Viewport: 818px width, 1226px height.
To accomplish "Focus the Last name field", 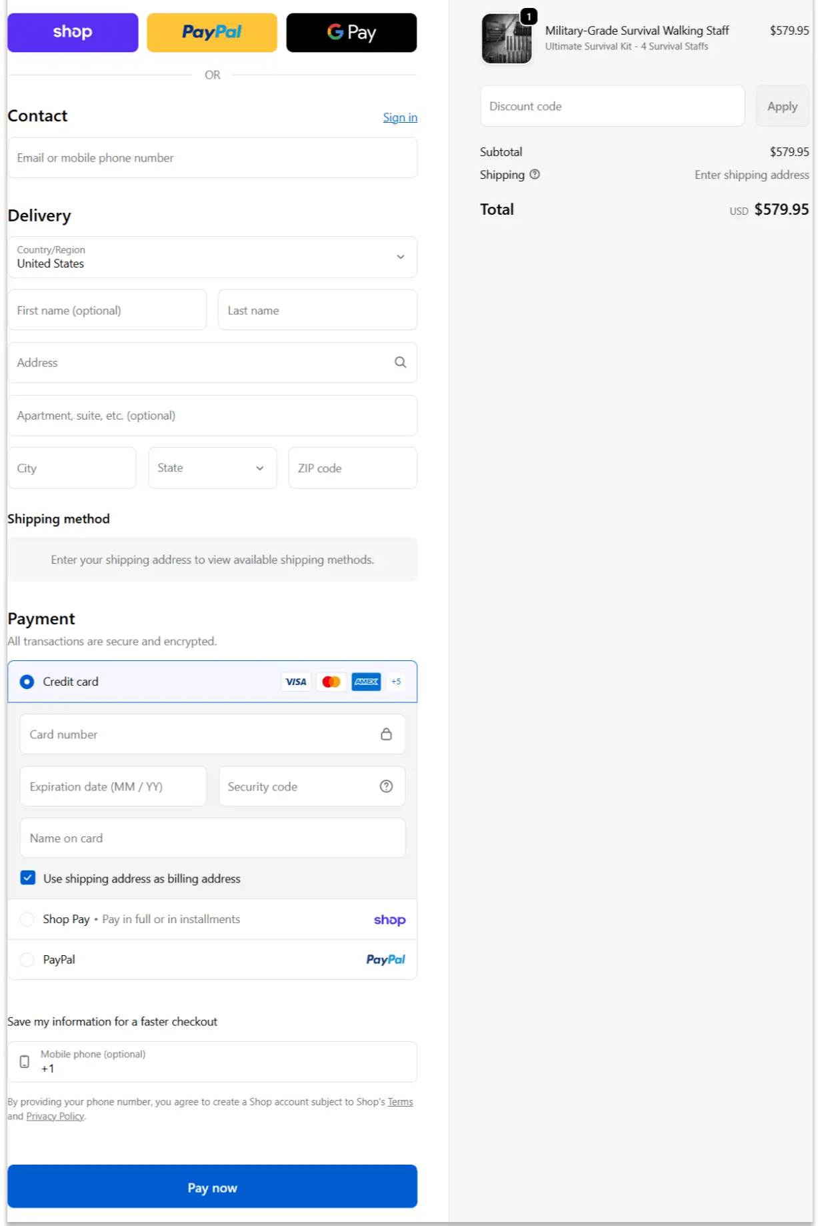I will coord(317,310).
